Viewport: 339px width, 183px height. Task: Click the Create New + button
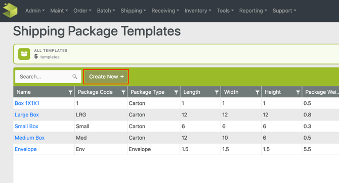[x=106, y=77]
